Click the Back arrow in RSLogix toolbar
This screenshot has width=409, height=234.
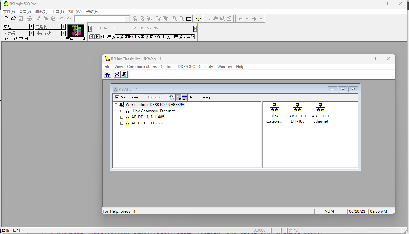pos(240,19)
